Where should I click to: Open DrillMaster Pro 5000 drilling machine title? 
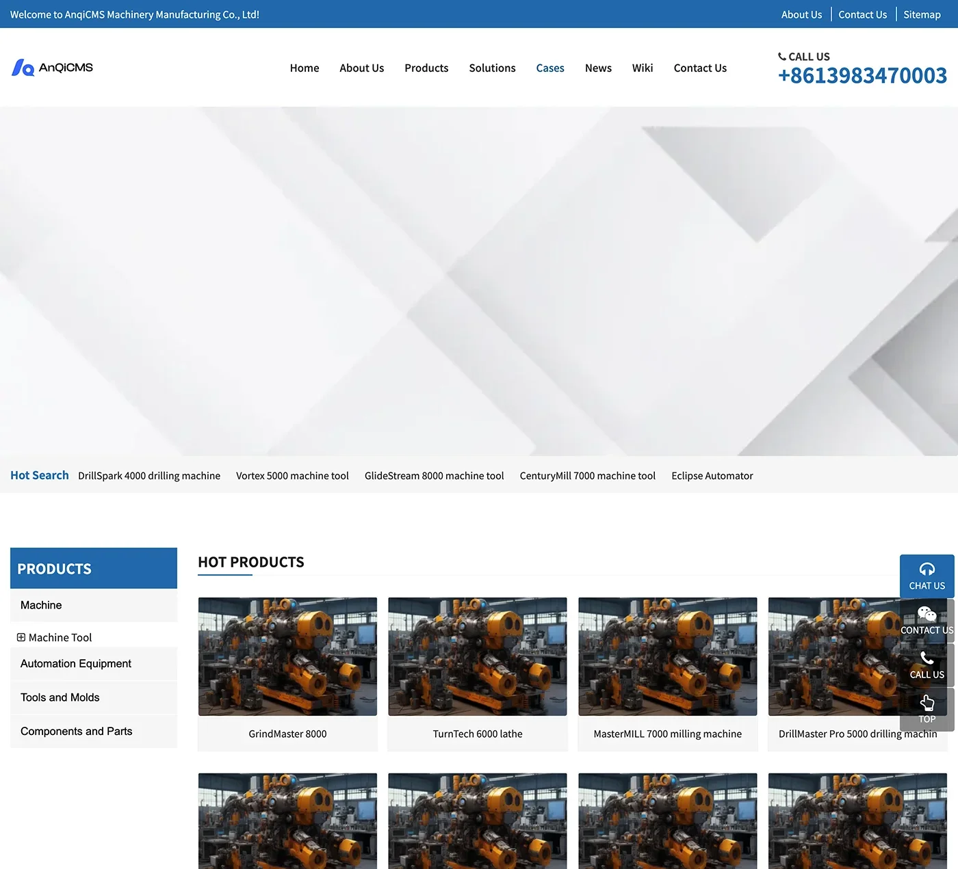coord(857,734)
